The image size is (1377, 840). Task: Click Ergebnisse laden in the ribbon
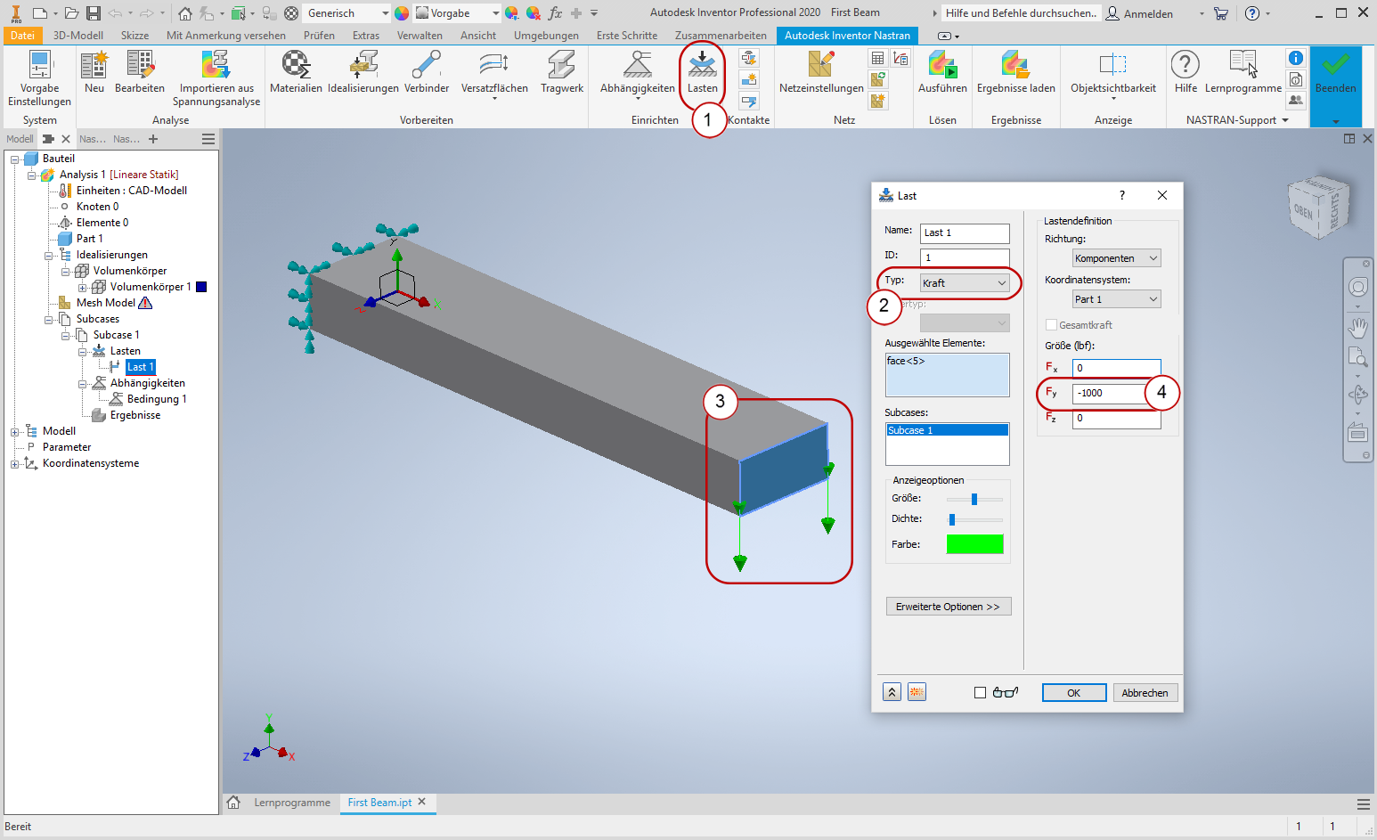[x=1016, y=71]
